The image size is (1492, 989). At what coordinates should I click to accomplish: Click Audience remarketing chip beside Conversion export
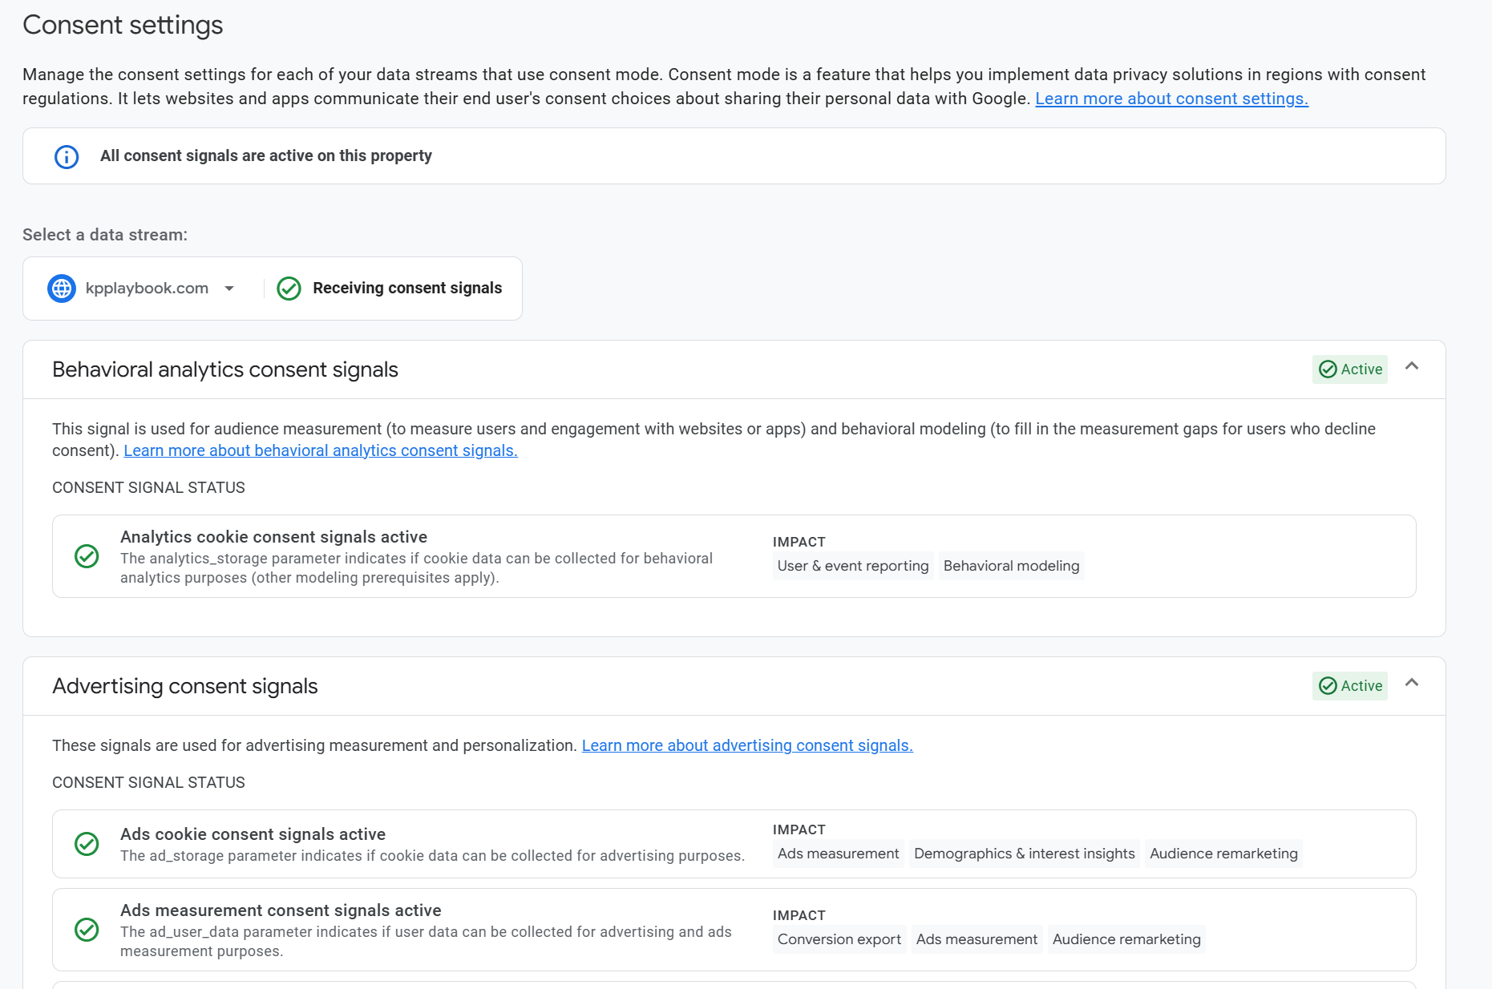1126,939
